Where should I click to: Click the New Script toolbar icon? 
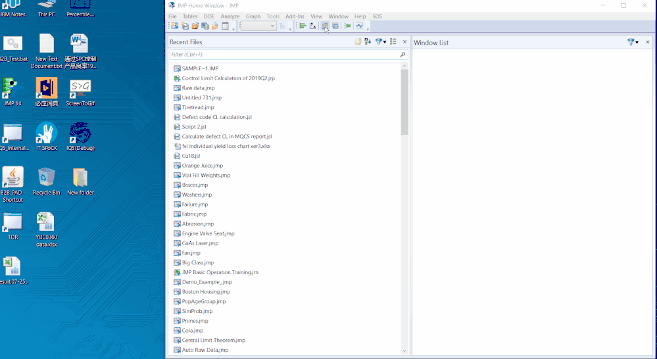[x=185, y=26]
